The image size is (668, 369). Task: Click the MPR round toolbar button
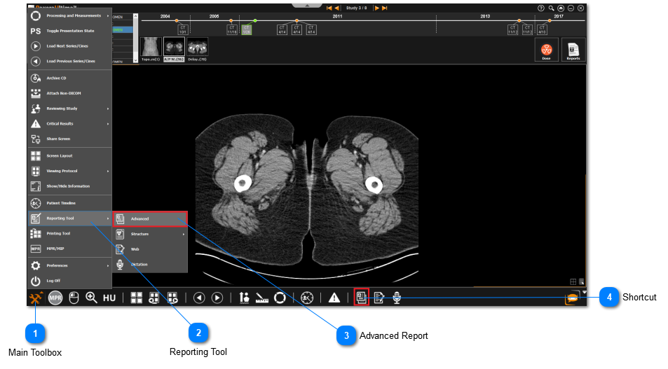[x=56, y=298]
